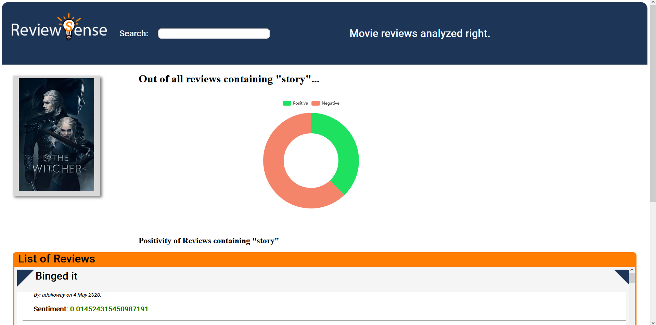This screenshot has width=656, height=325.
Task: Click inside the Search input field
Action: (x=214, y=33)
